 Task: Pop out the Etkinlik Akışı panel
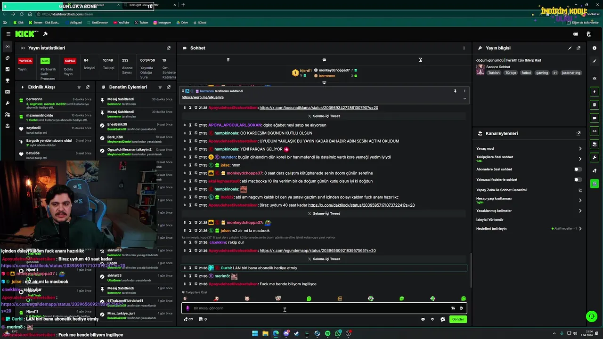[x=88, y=87]
